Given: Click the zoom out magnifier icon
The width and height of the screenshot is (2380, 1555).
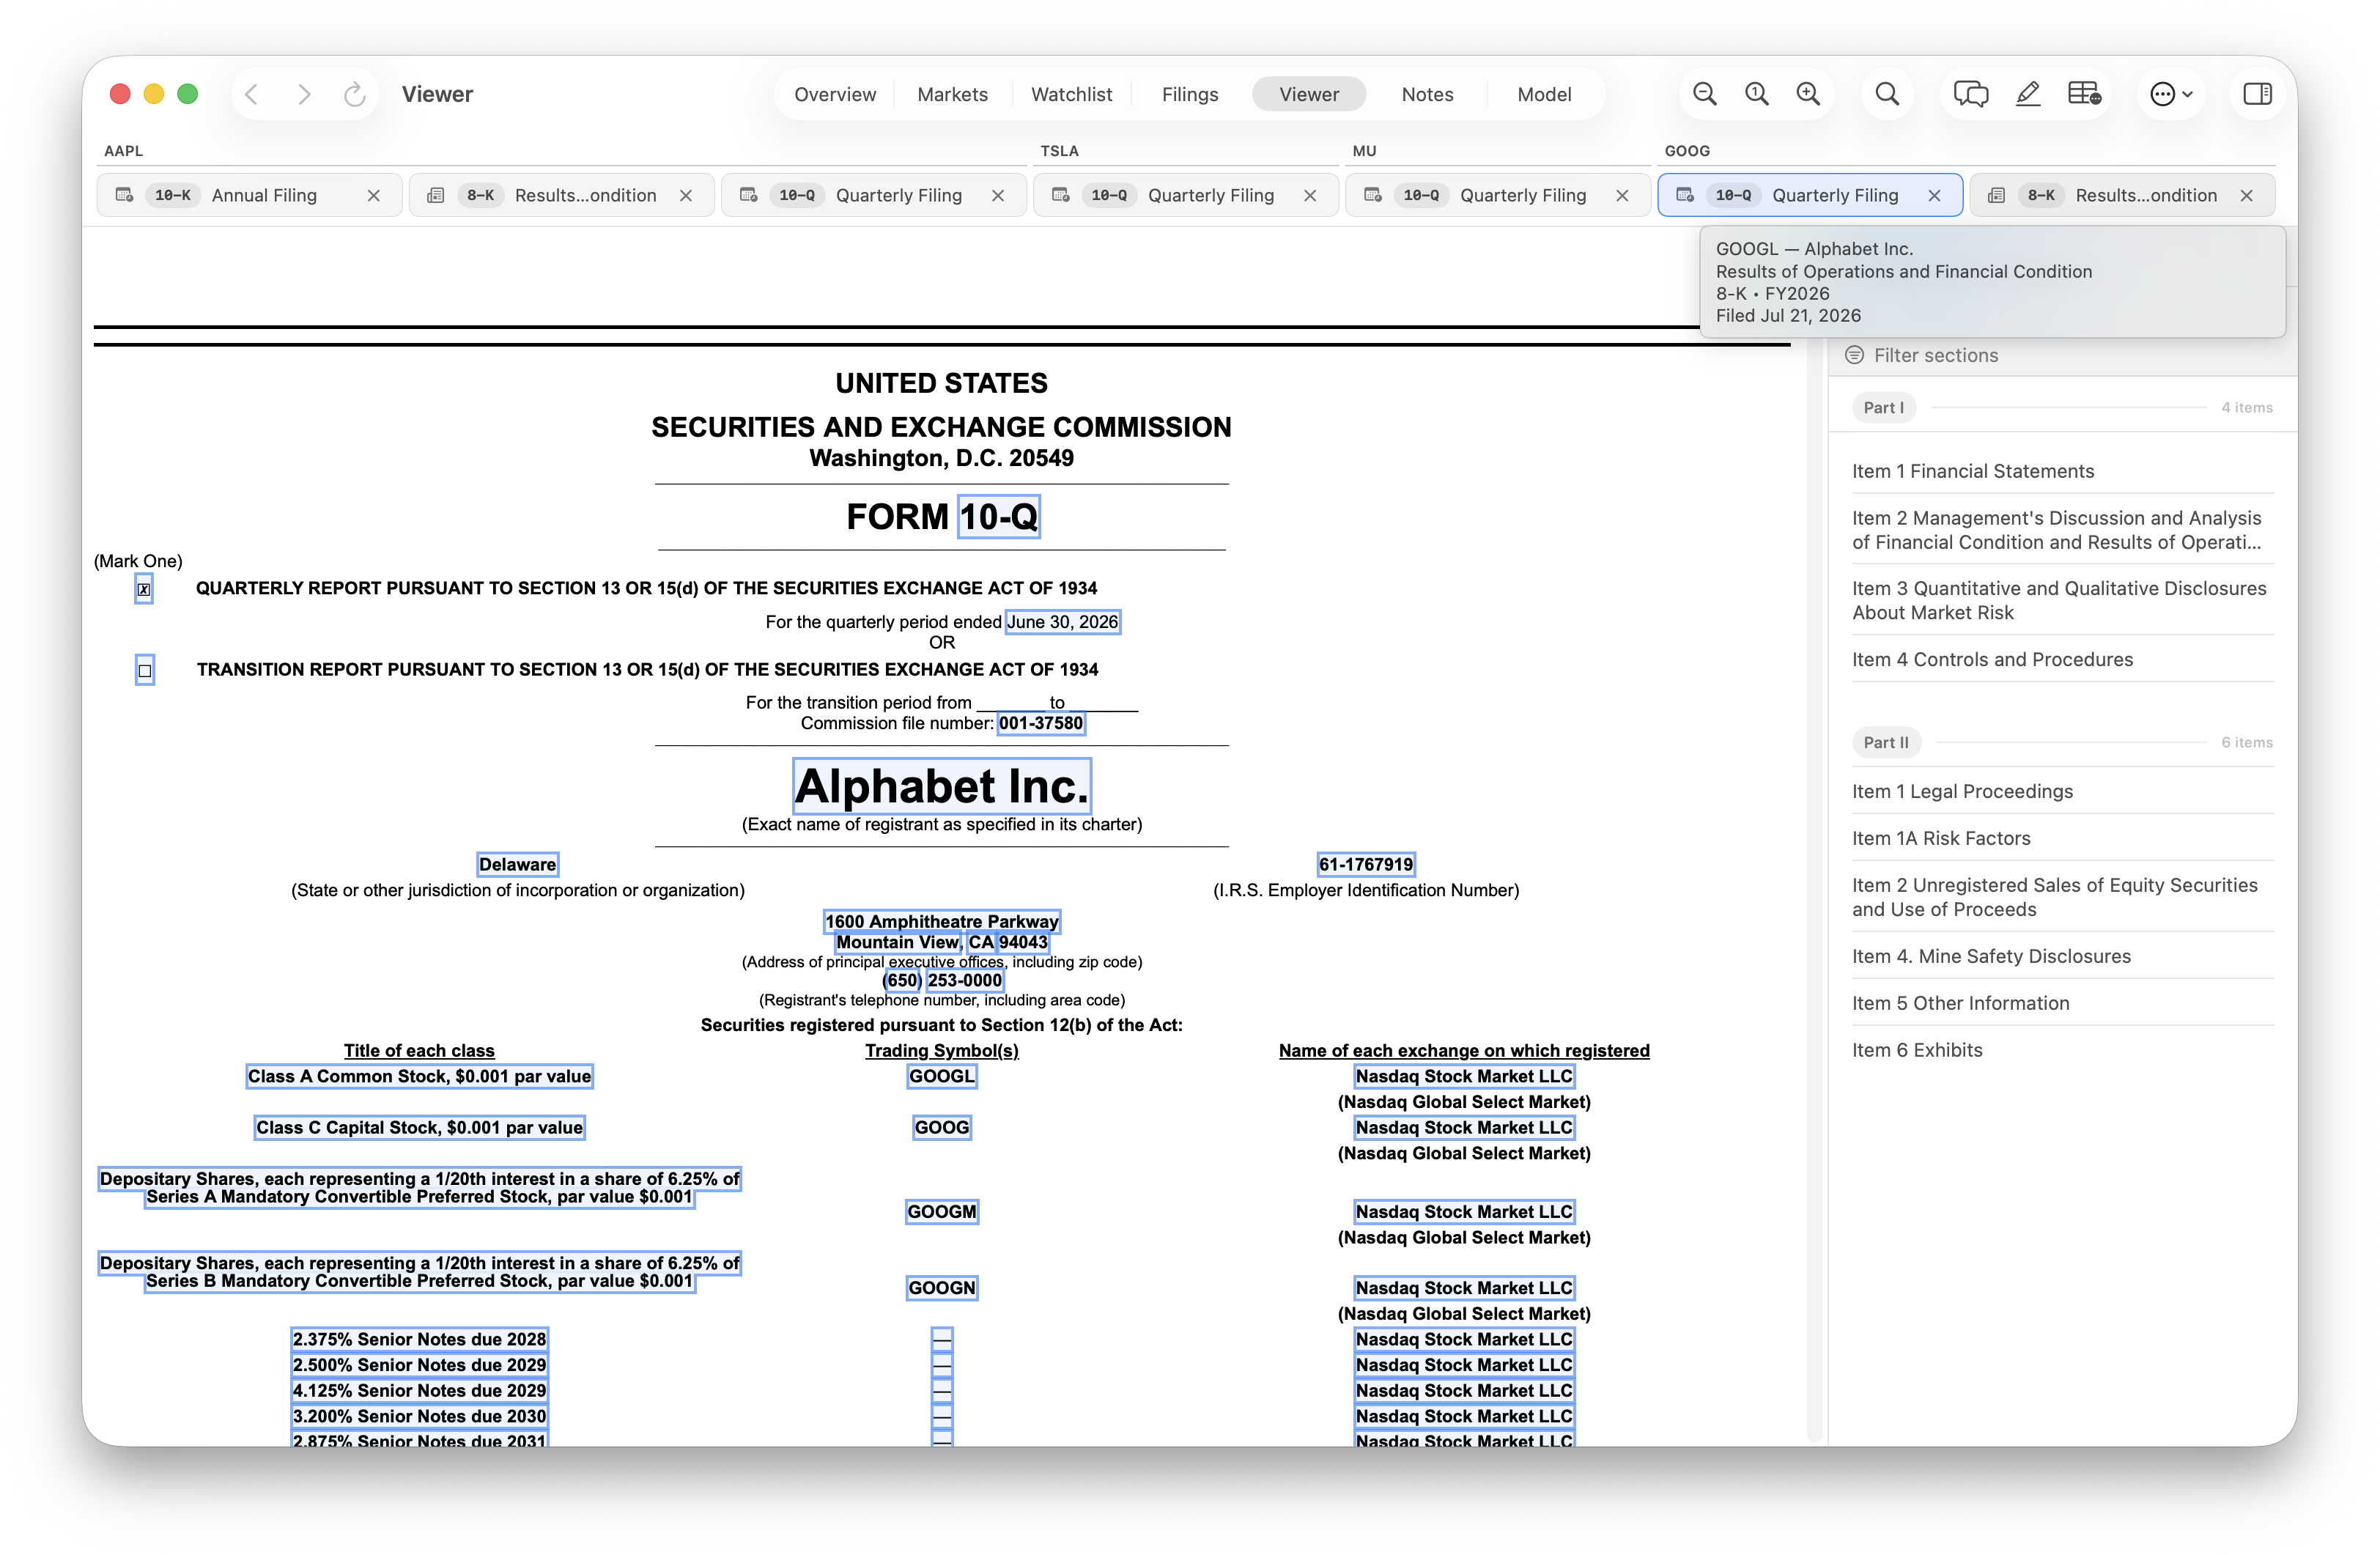Looking at the screenshot, I should click(x=1704, y=94).
